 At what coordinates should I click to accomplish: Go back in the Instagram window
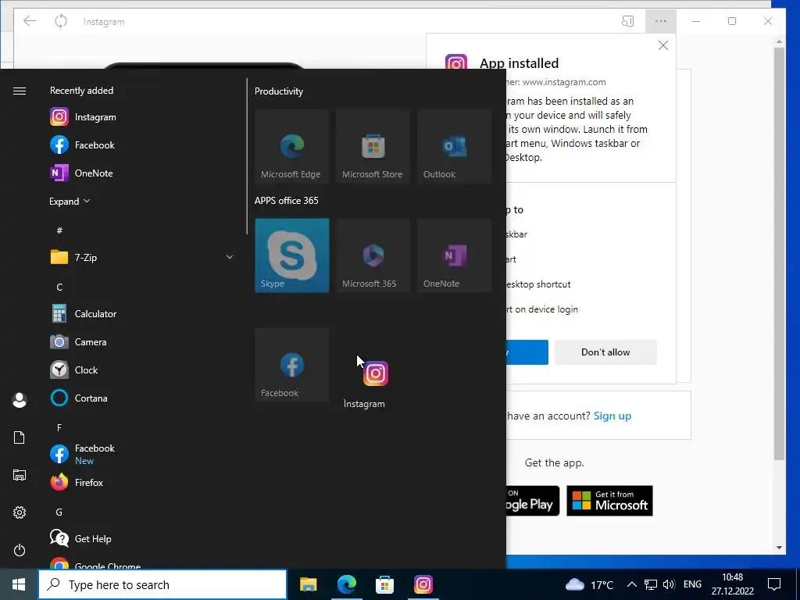[x=30, y=21]
